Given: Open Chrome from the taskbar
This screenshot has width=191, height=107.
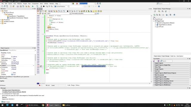Looking at the screenshot, I should [43, 105].
